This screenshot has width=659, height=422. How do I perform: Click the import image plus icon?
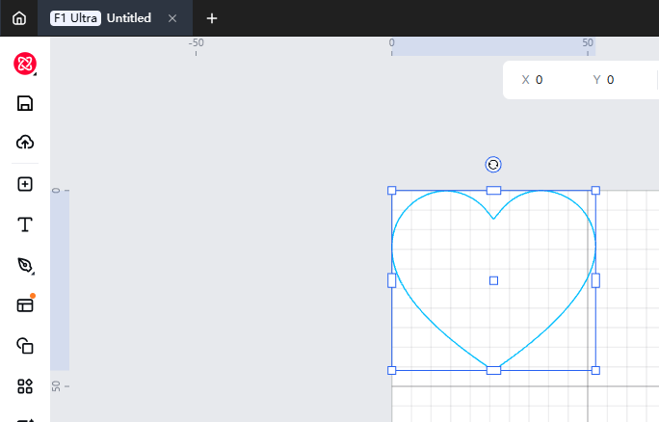tap(25, 184)
